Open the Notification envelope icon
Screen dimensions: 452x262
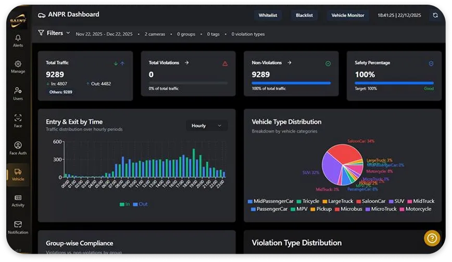[x=18, y=225]
